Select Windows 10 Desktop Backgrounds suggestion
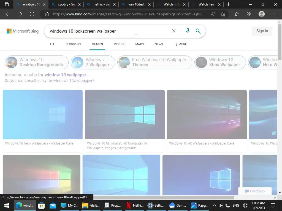 [37, 62]
